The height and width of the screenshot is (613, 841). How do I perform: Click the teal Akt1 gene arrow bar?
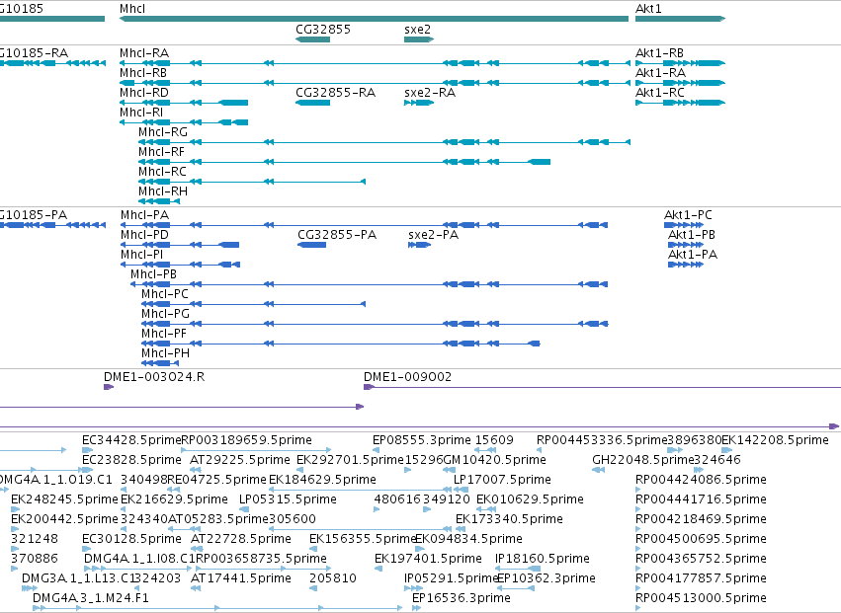(680, 19)
